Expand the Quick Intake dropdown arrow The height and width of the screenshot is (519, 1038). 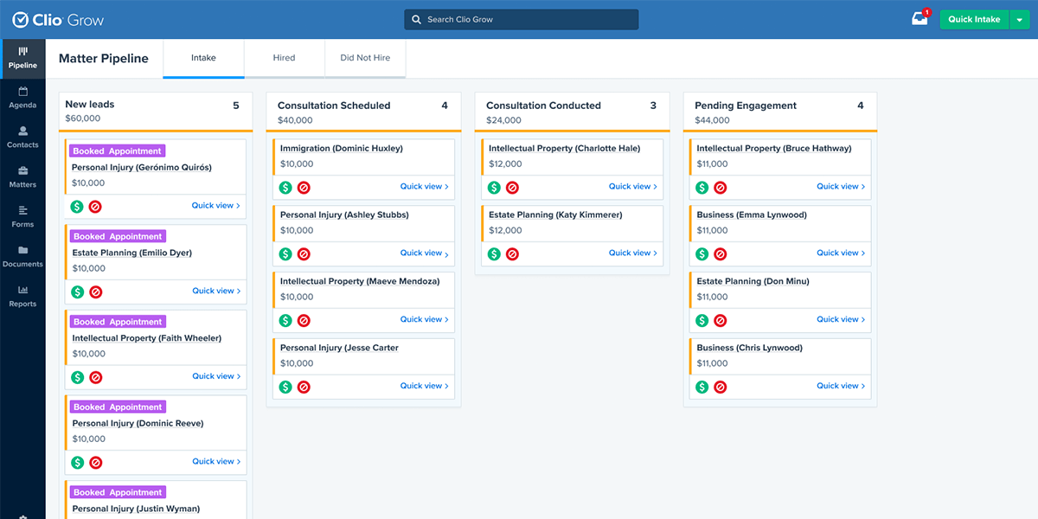pyautogui.click(x=1019, y=19)
